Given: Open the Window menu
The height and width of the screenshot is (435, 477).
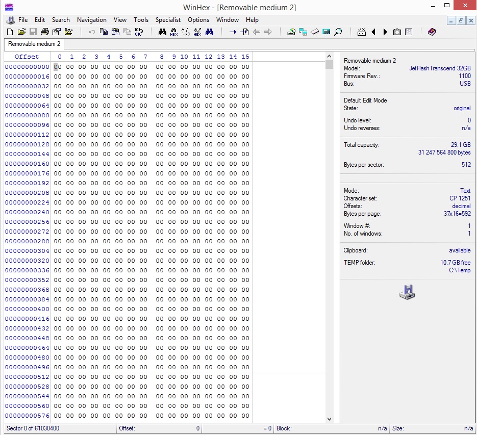Looking at the screenshot, I should (x=227, y=20).
